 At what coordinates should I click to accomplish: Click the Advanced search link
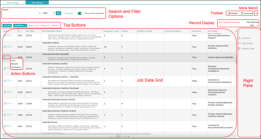[x=69, y=13]
